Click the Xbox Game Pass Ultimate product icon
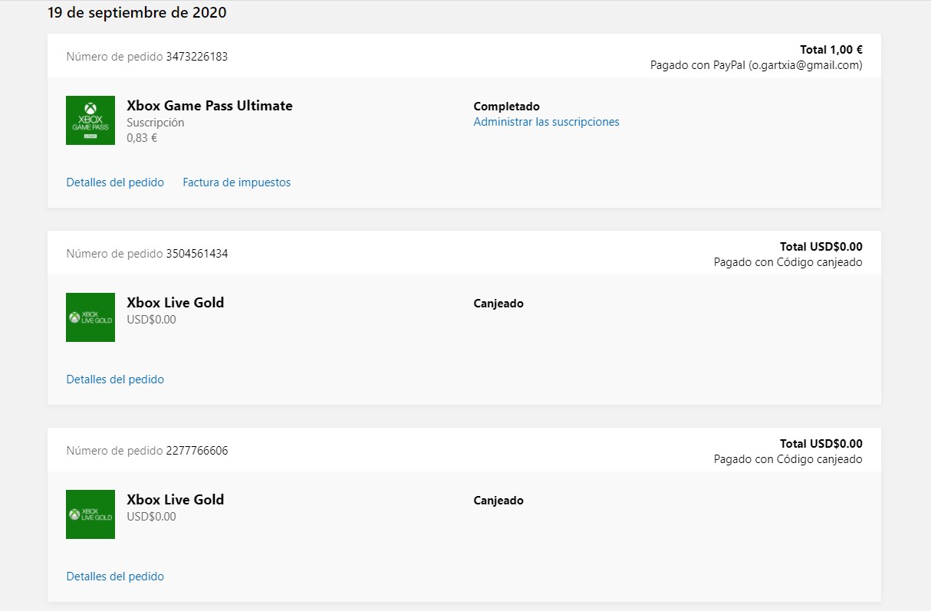 [90, 120]
